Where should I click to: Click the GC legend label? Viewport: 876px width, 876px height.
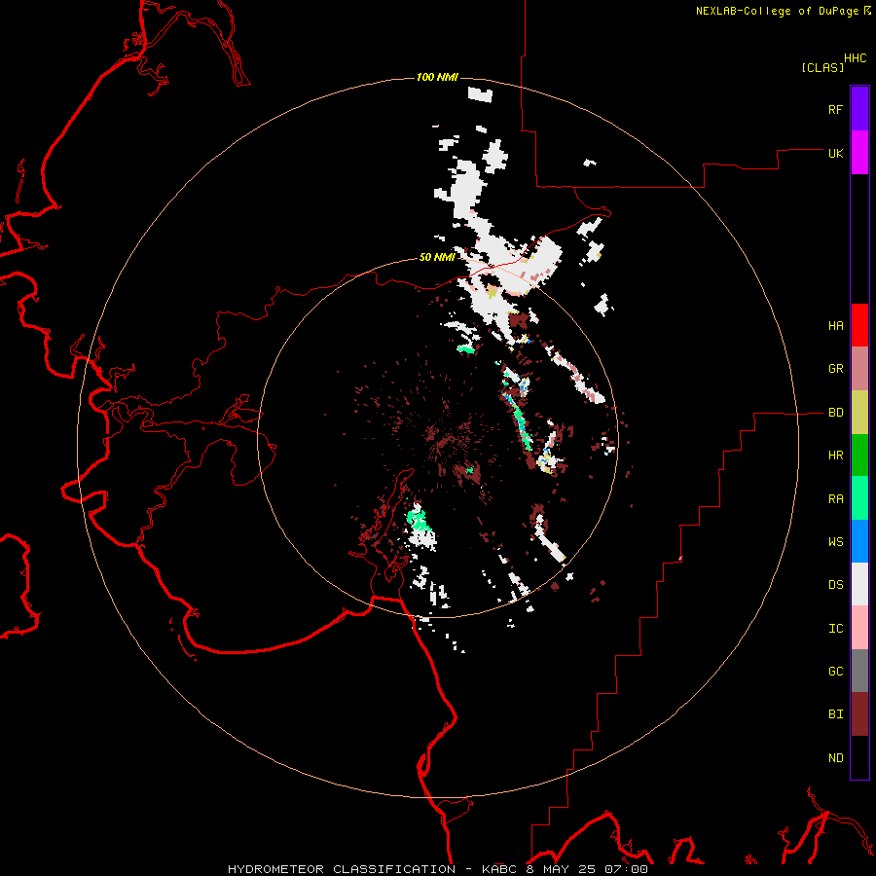(x=835, y=672)
